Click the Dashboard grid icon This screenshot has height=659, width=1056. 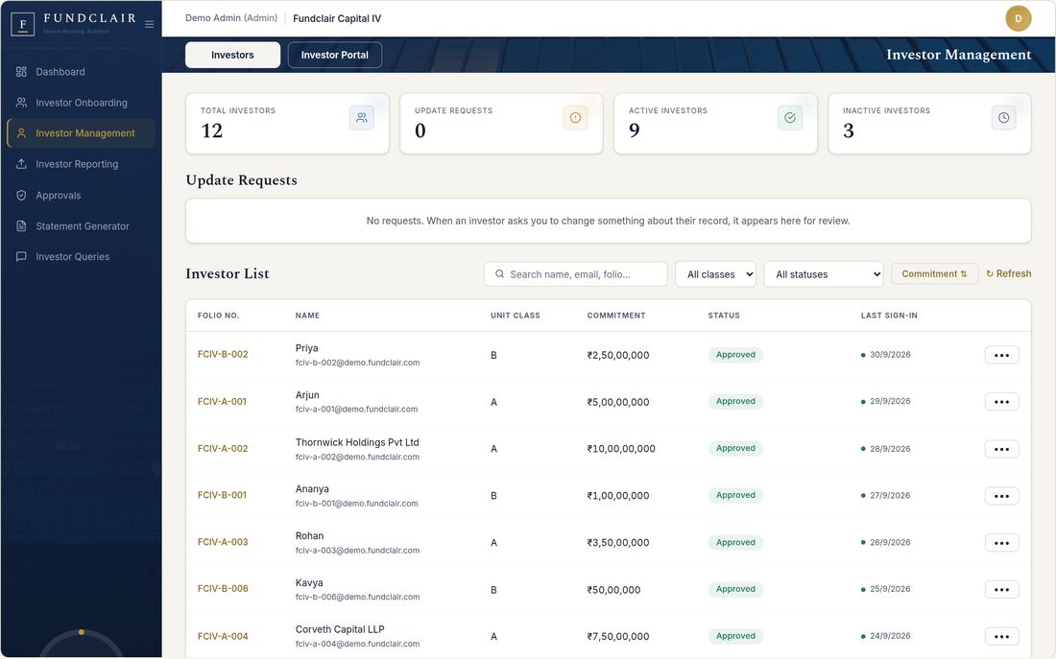[x=21, y=71]
